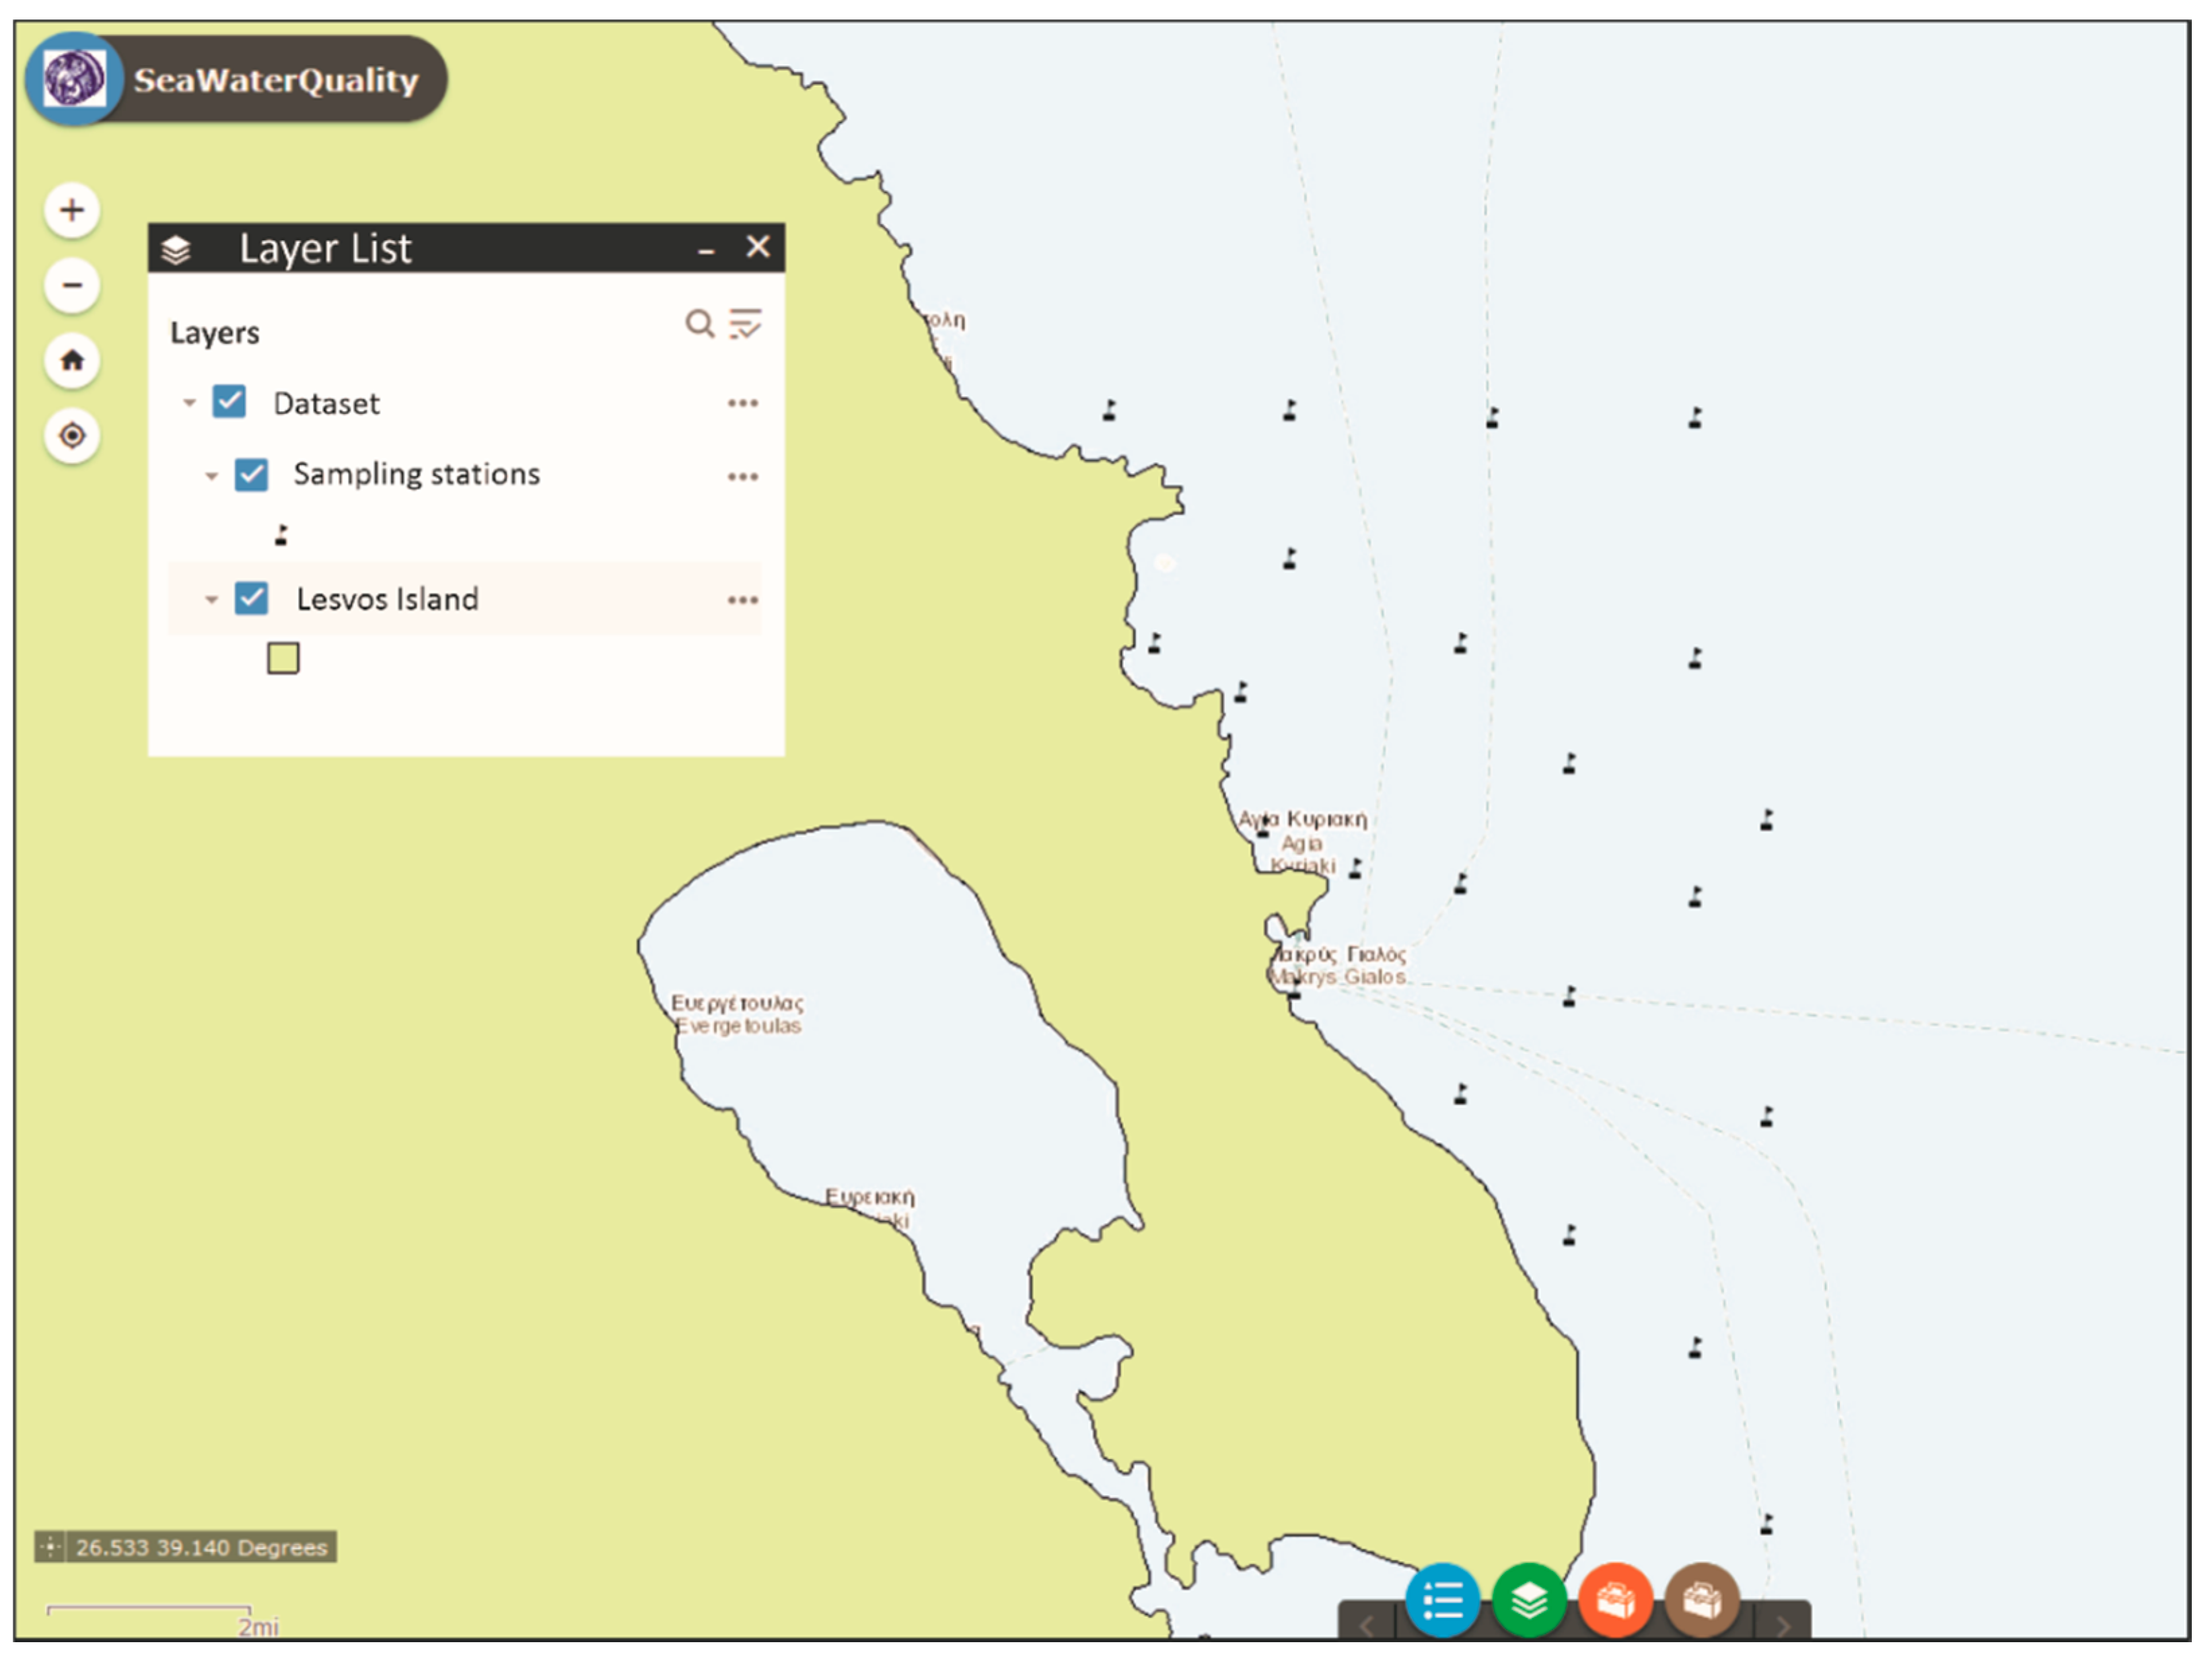This screenshot has width=2212, height=1657.
Task: Open Dataset layer options menu
Action: point(742,403)
